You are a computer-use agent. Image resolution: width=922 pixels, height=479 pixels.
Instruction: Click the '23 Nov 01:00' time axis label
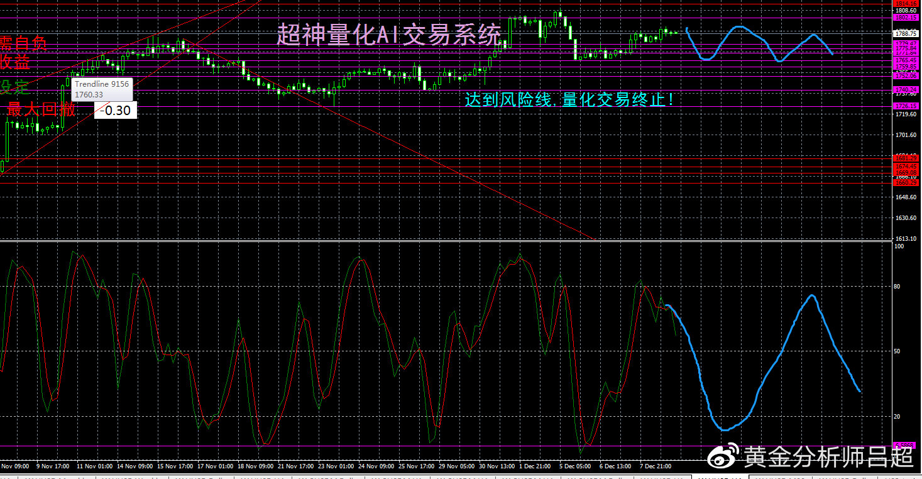coord(336,466)
